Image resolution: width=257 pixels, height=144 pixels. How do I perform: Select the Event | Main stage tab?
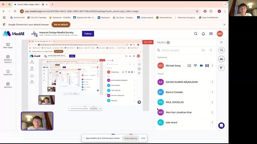click(x=29, y=4)
